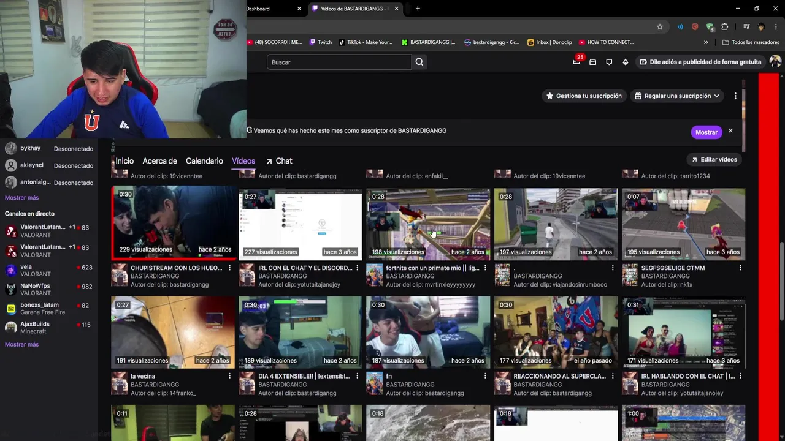The height and width of the screenshot is (441, 785).
Task: Open a new browser tab with plus
Action: [418, 9]
